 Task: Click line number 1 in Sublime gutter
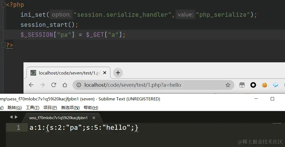click(18, 128)
